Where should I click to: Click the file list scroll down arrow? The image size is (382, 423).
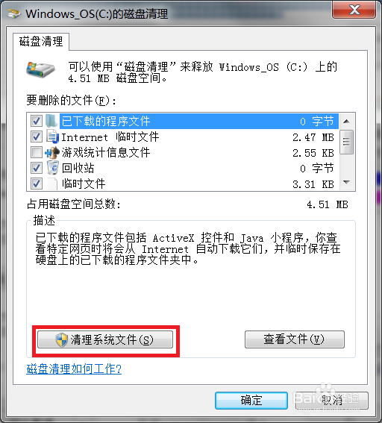(x=347, y=183)
